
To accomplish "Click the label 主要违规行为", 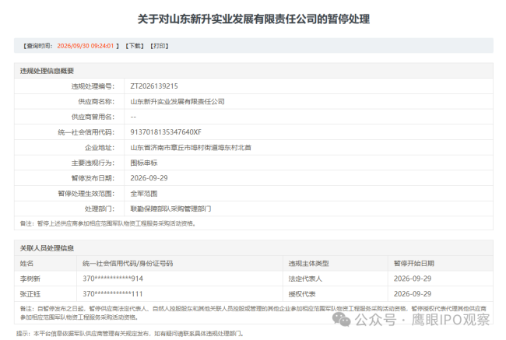I will coord(93,163).
